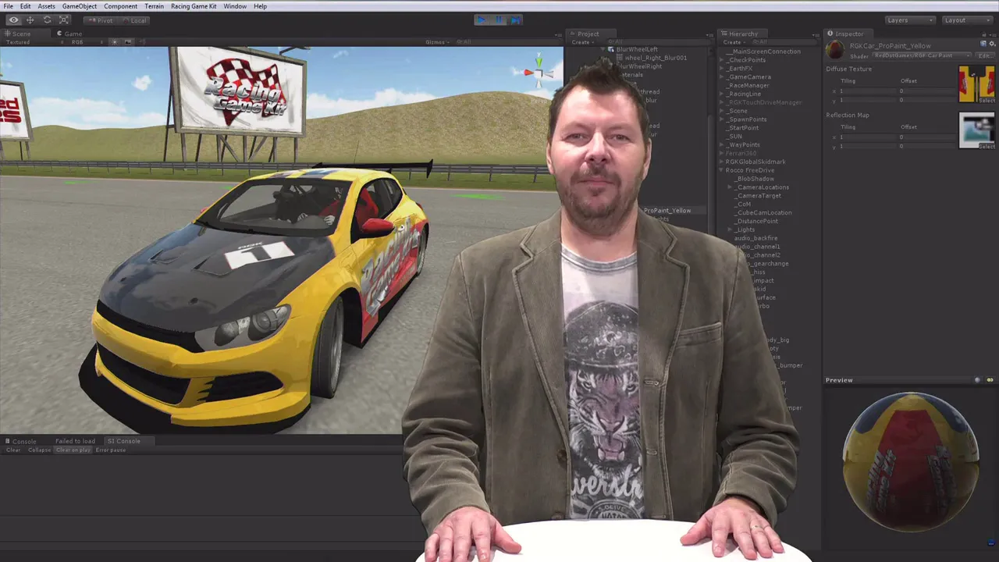The image size is (999, 562).
Task: Click Select under Diffuse Texture thumbnail
Action: [x=987, y=101]
